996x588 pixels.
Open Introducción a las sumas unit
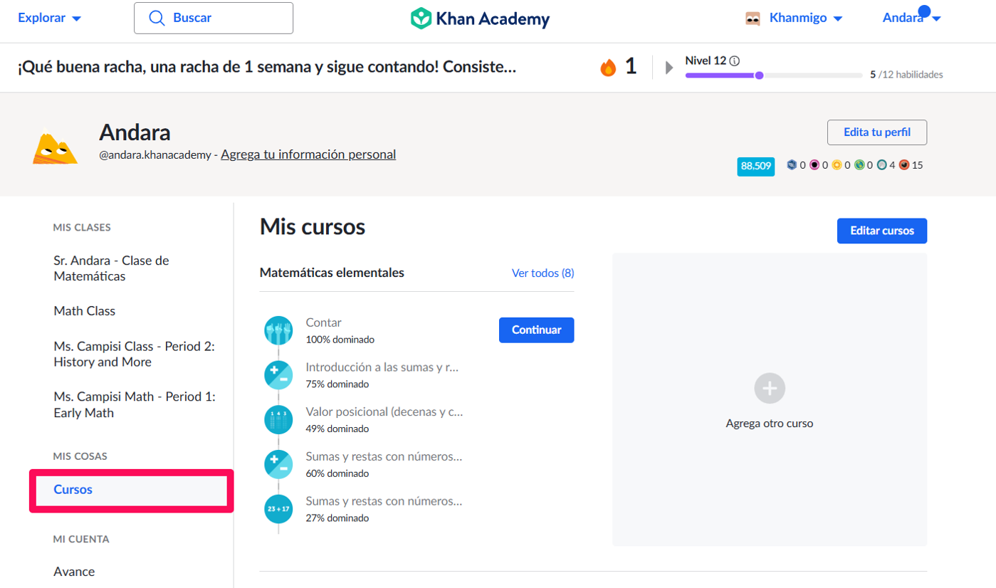382,367
